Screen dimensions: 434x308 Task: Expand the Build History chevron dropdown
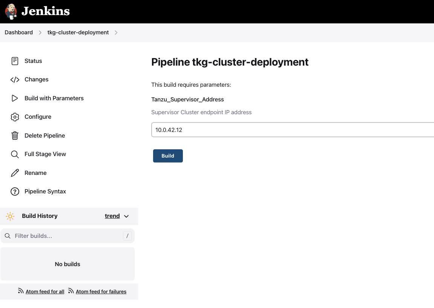point(126,216)
